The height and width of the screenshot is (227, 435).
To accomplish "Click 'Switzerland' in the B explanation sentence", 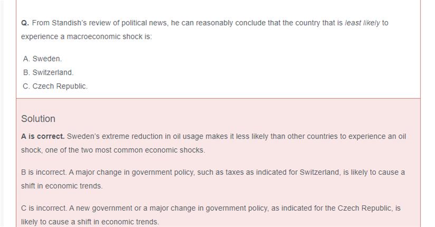I will coord(319,173).
